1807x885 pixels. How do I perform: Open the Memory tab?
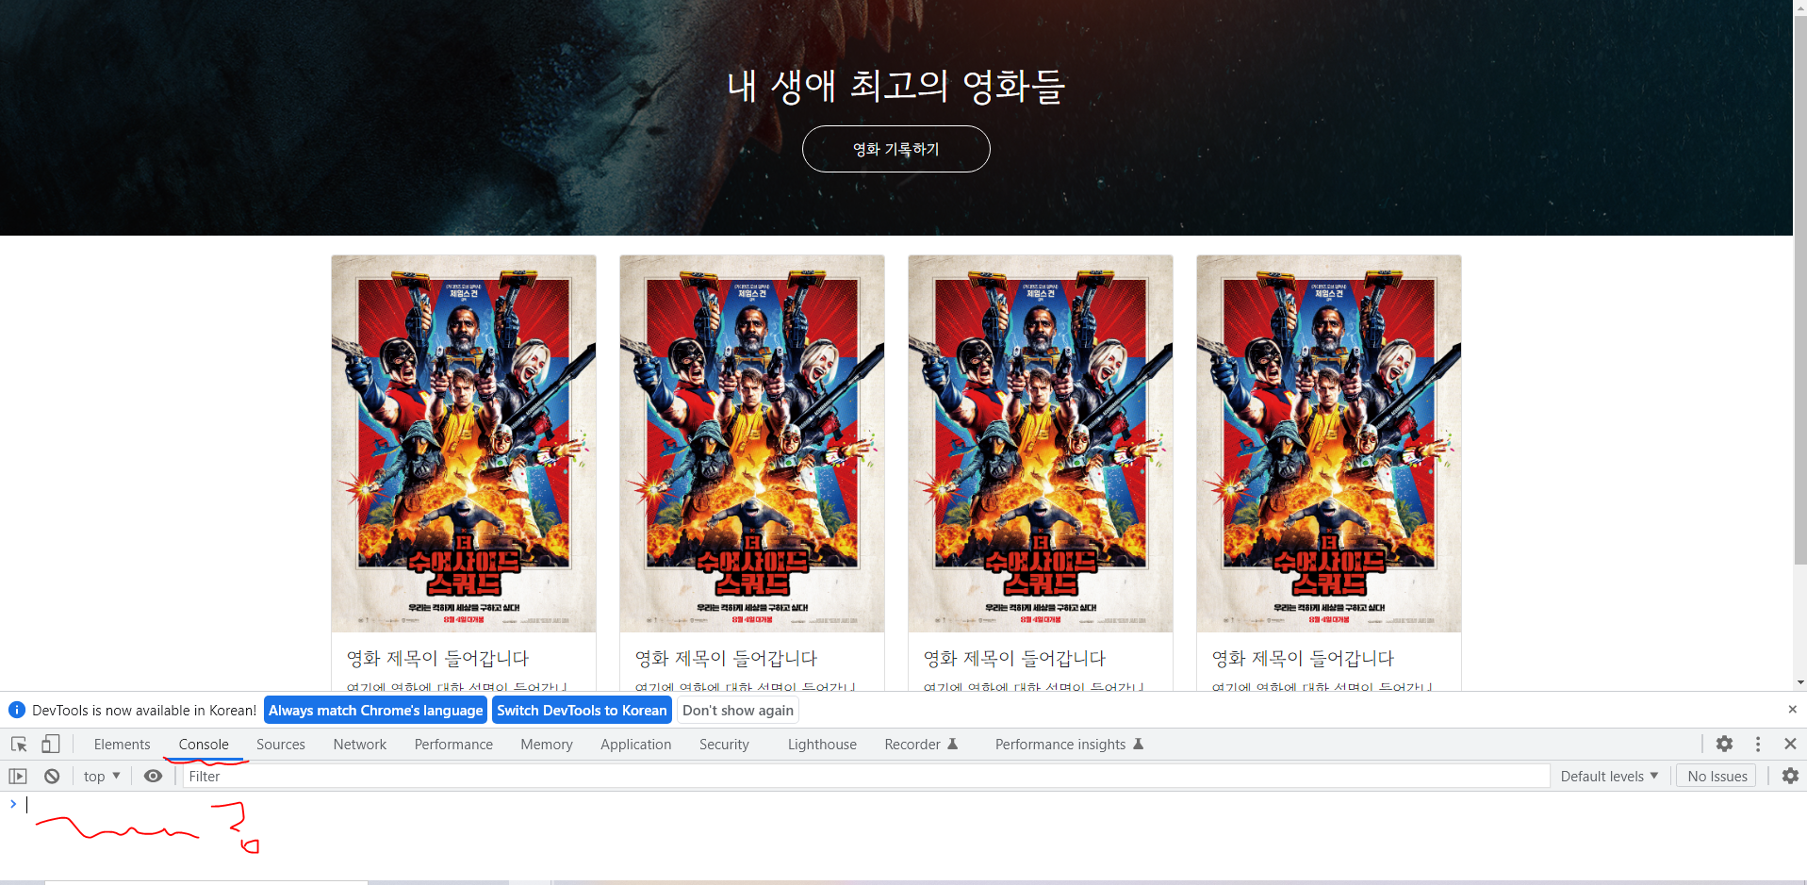[x=547, y=745]
